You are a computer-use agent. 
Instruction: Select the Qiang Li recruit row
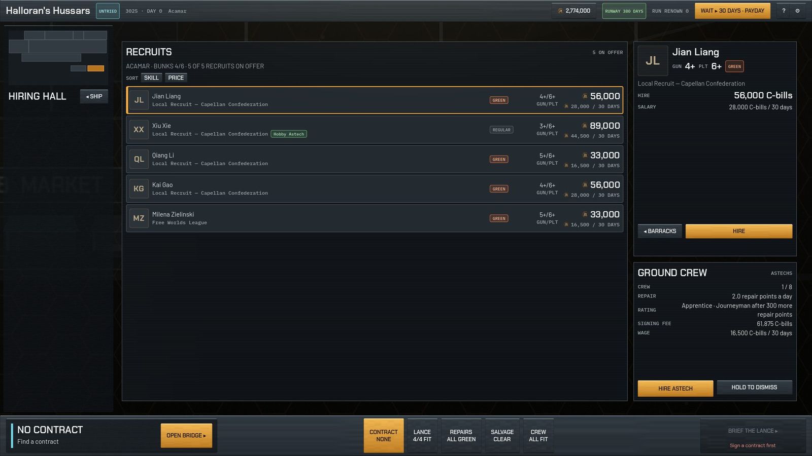(375, 159)
